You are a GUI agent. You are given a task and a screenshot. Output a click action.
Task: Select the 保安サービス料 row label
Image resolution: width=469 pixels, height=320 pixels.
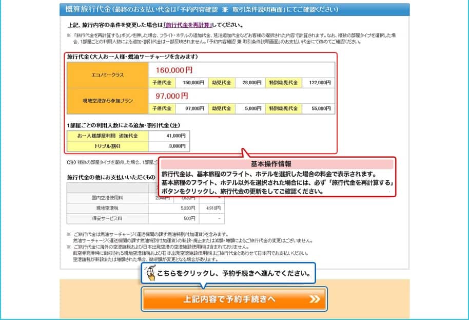107,219
